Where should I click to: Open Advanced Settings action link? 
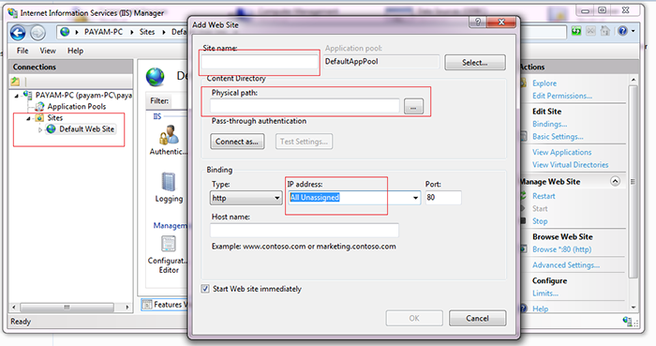pos(566,264)
